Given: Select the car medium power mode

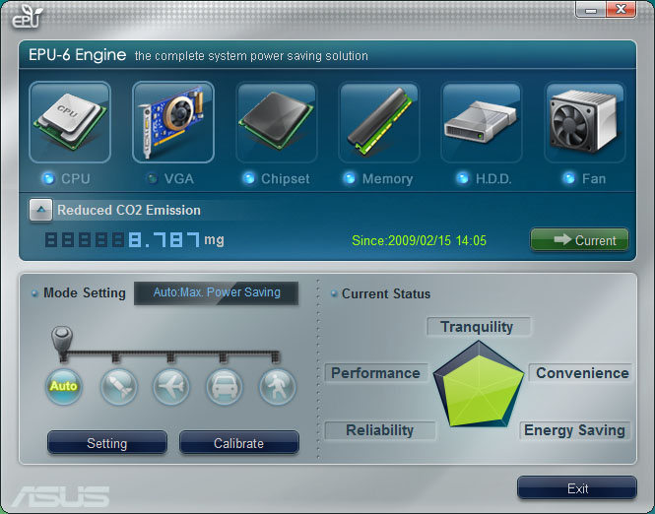Looking at the screenshot, I should [x=225, y=386].
